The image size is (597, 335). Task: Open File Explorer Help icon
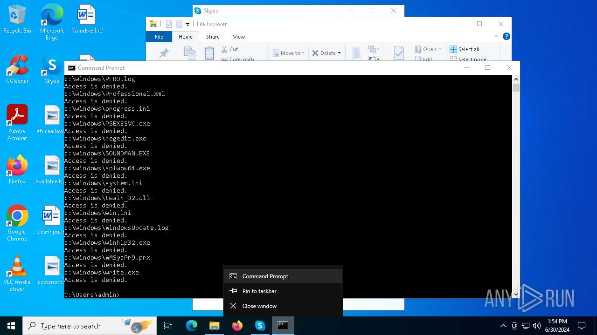coord(507,36)
